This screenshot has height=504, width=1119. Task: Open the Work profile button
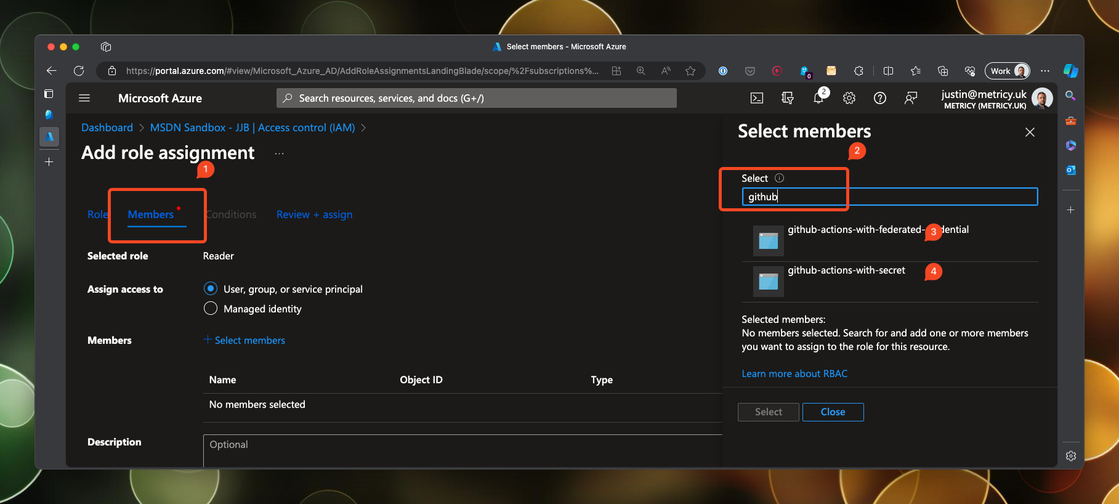point(1008,71)
